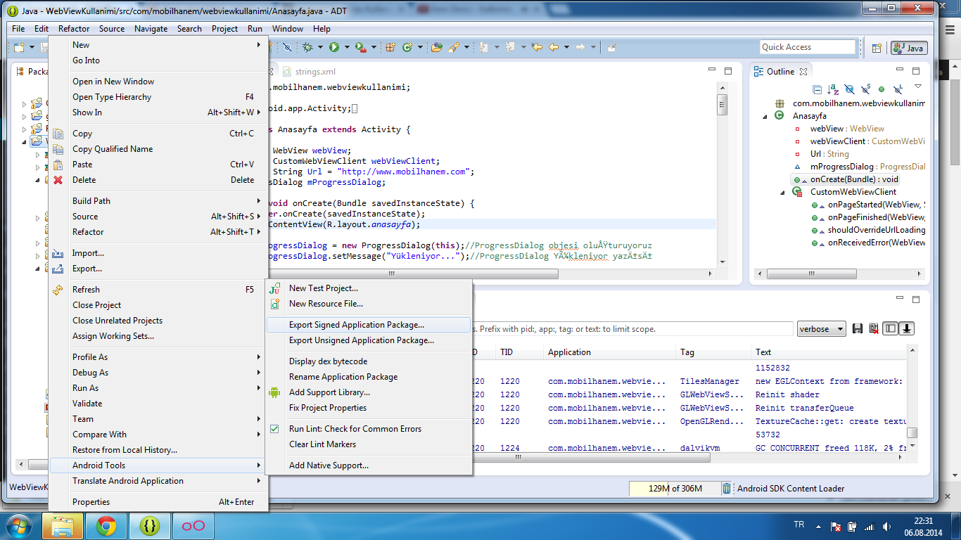Image resolution: width=961 pixels, height=540 pixels.
Task: Click the green Run button in toolbar
Action: 334,47
